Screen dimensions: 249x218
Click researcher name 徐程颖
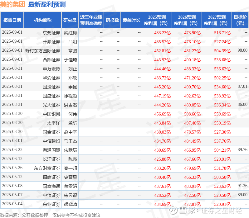70,96
